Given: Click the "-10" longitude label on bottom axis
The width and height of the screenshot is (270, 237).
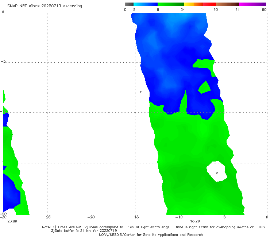Looking at the screenshot, I should pos(179,217).
